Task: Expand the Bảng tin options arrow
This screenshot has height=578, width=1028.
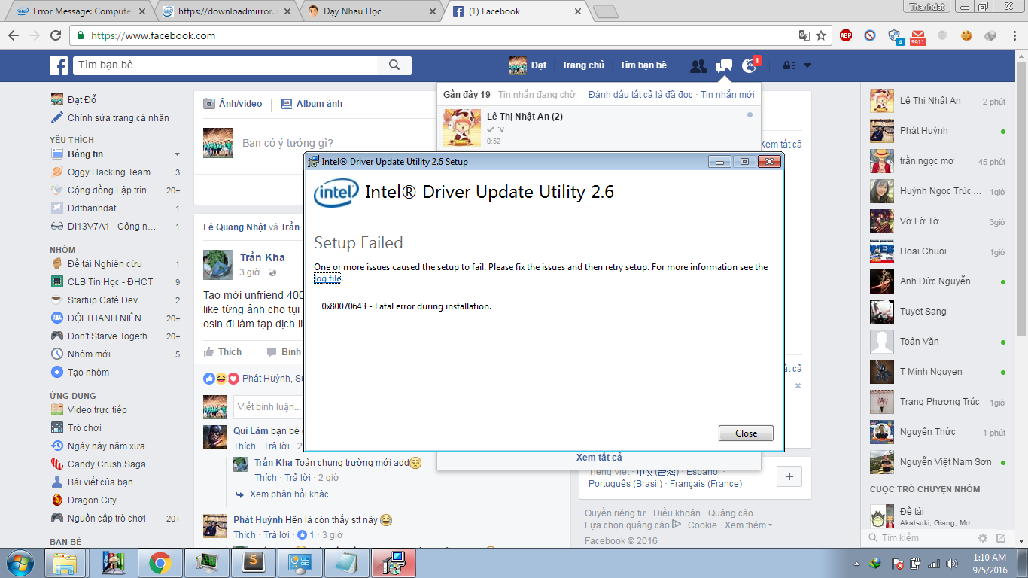Action: 177,154
